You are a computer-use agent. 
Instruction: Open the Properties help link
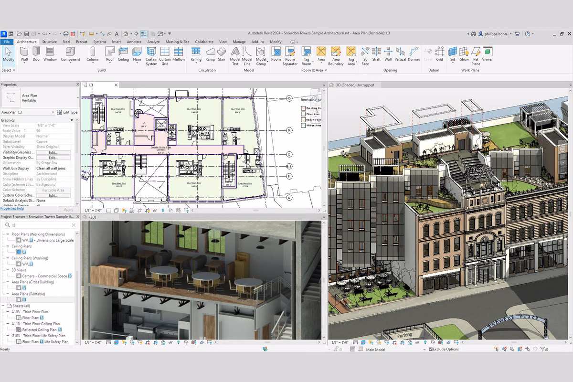[x=12, y=208]
